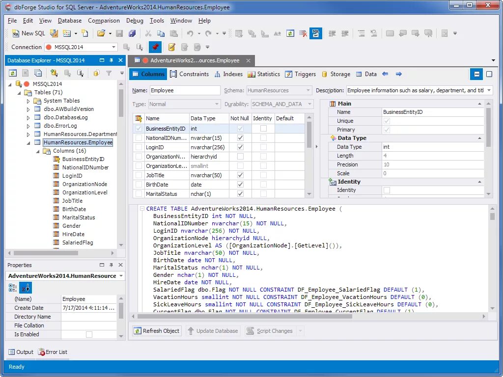
Task: Toggle Not Null for OrganizationNode column
Action: click(240, 157)
